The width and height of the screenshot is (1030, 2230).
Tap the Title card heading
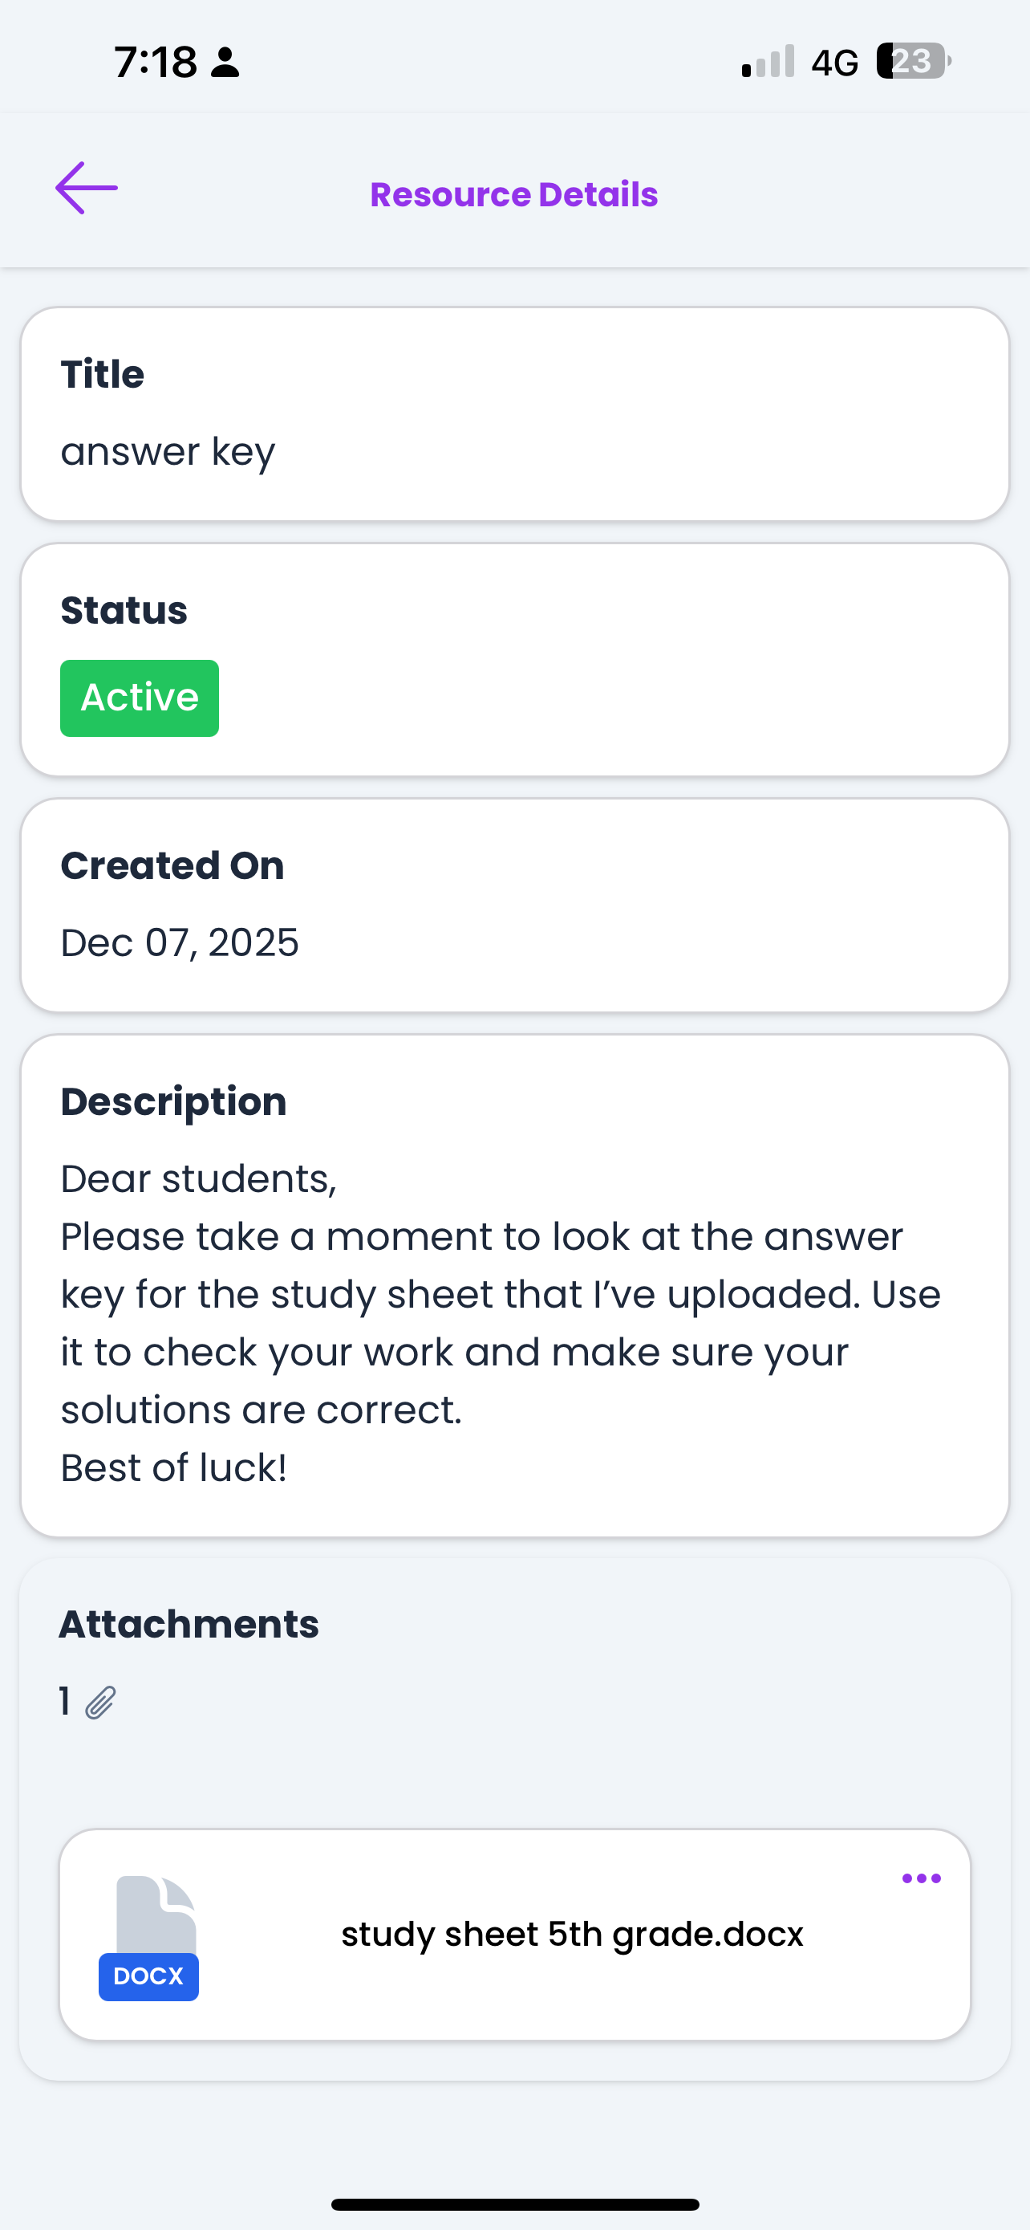pyautogui.click(x=102, y=375)
